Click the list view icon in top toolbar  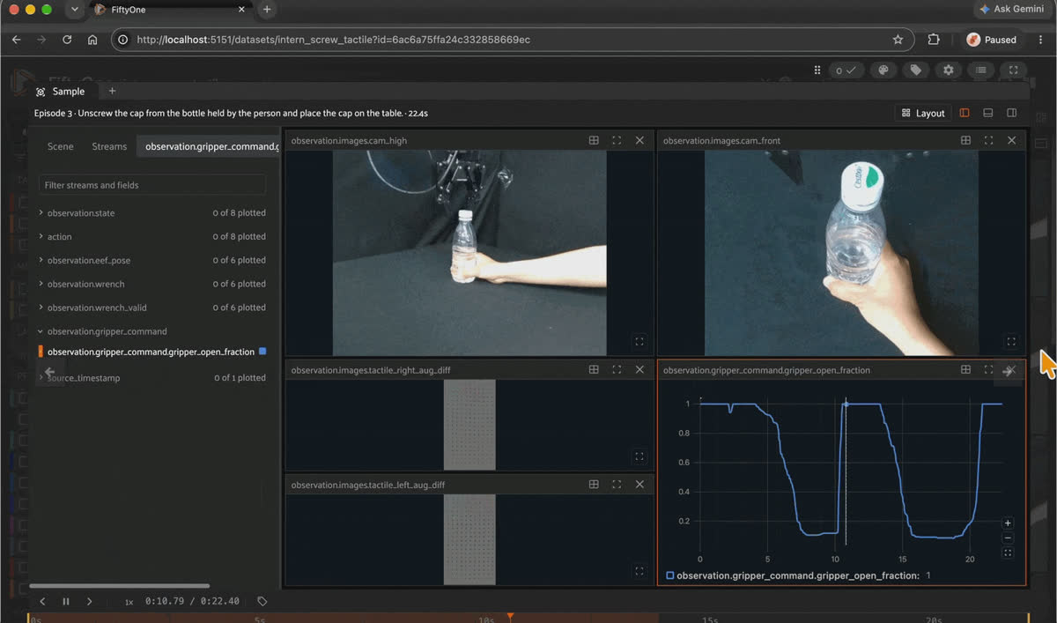pyautogui.click(x=980, y=70)
